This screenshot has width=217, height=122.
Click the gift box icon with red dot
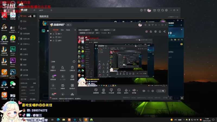[146, 31]
